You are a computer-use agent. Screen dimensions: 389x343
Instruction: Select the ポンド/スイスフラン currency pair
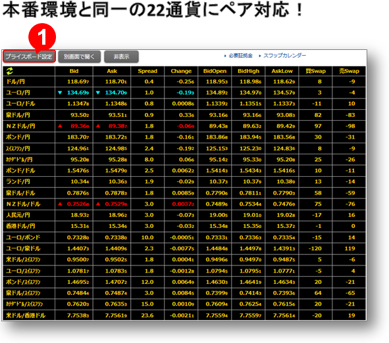(23, 282)
